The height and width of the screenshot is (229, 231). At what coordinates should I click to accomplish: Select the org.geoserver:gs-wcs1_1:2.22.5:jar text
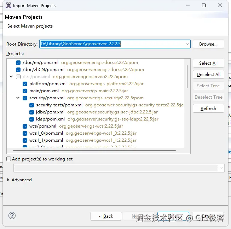tap(101, 140)
